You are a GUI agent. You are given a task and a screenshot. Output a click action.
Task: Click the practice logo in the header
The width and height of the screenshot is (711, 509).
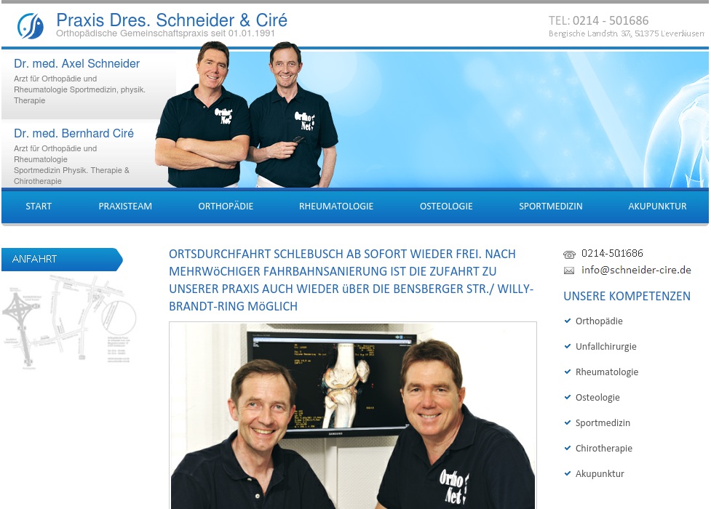coord(29,25)
